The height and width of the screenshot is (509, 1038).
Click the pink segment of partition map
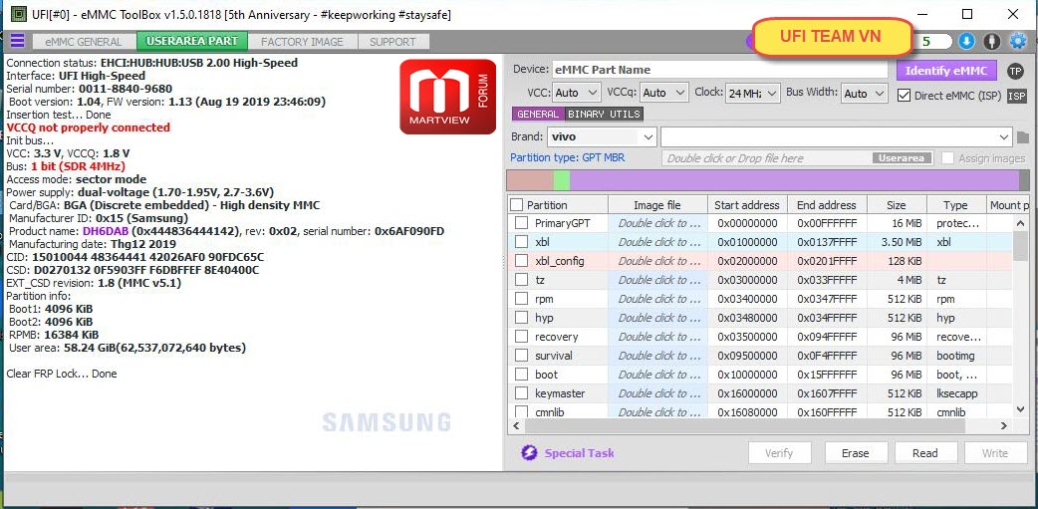coord(530,180)
